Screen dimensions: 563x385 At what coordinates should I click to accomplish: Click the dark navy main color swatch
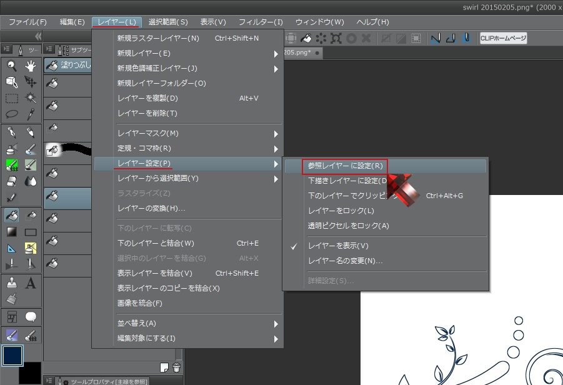(x=12, y=355)
